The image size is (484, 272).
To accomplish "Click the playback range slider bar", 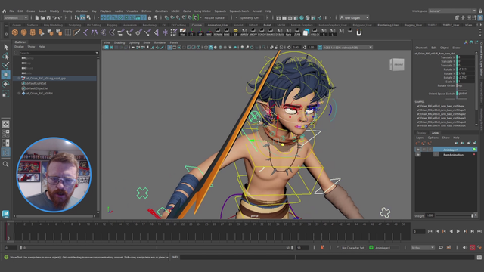I will click(x=157, y=248).
